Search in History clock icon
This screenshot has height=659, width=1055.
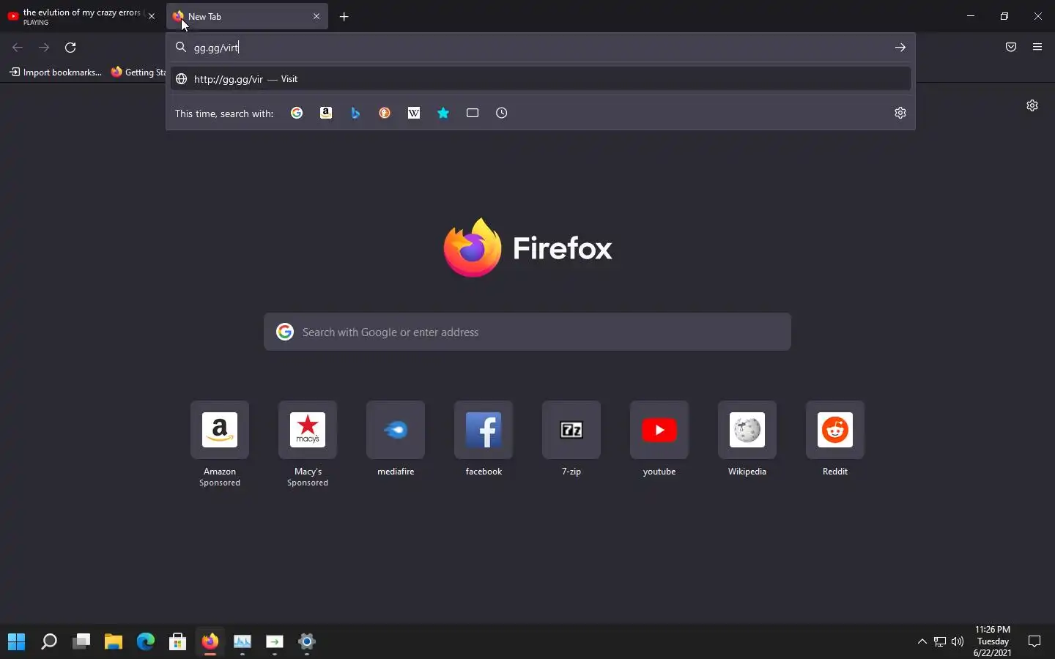503,113
